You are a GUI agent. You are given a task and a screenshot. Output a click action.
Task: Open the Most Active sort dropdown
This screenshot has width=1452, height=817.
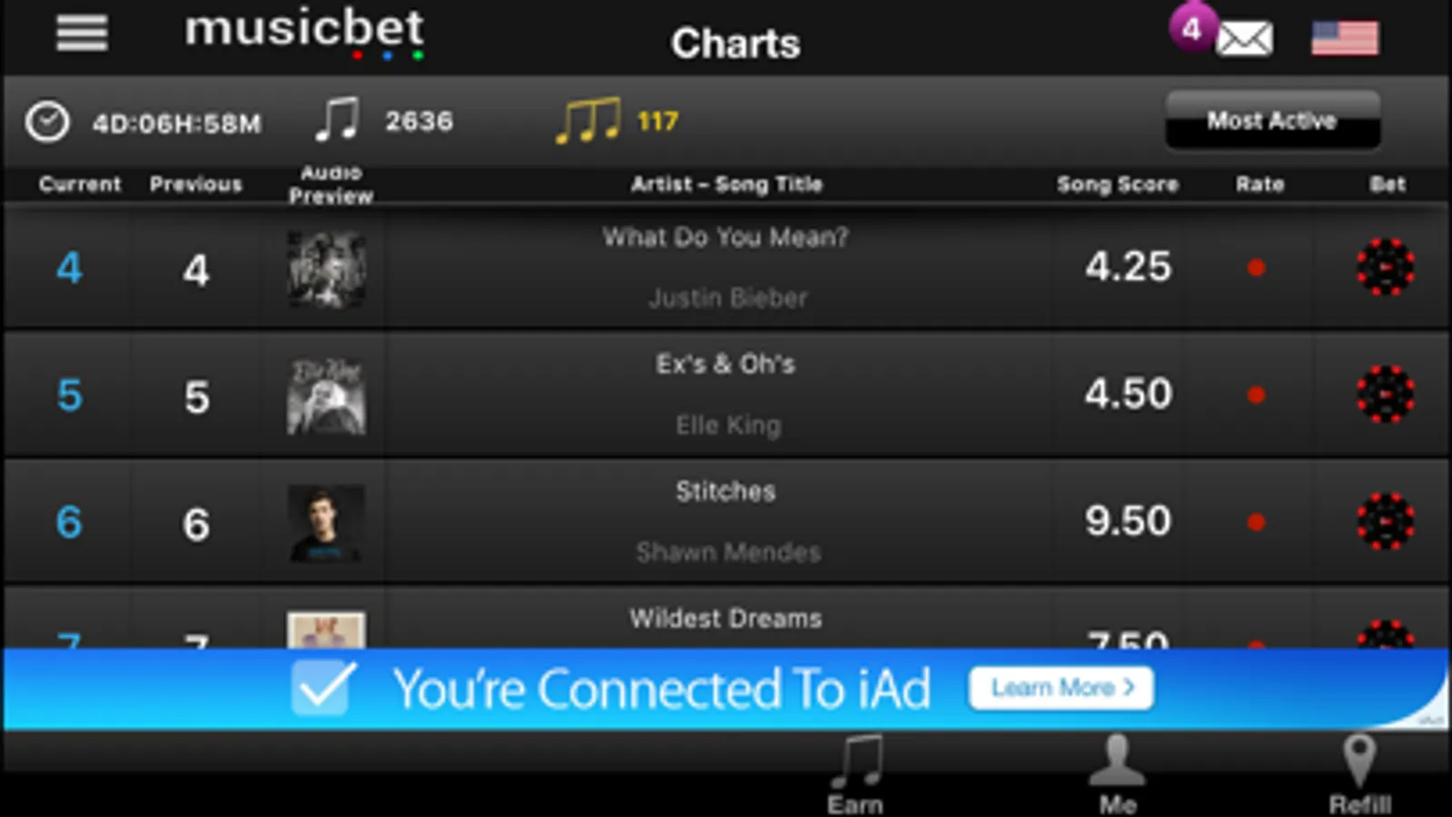[x=1272, y=120]
